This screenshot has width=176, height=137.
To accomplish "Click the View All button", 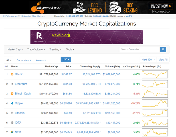I will pos(163,60).
